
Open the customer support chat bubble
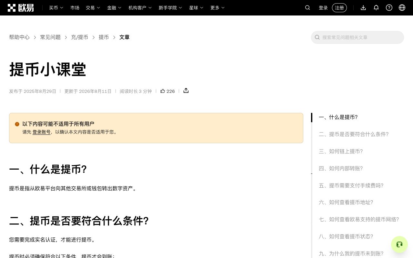click(x=399, y=244)
